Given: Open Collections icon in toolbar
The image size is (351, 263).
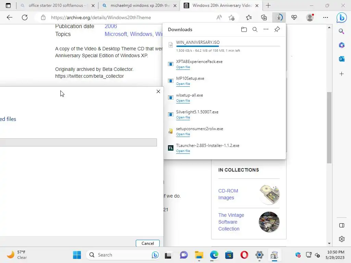Looking at the screenshot, I should point(264,17).
